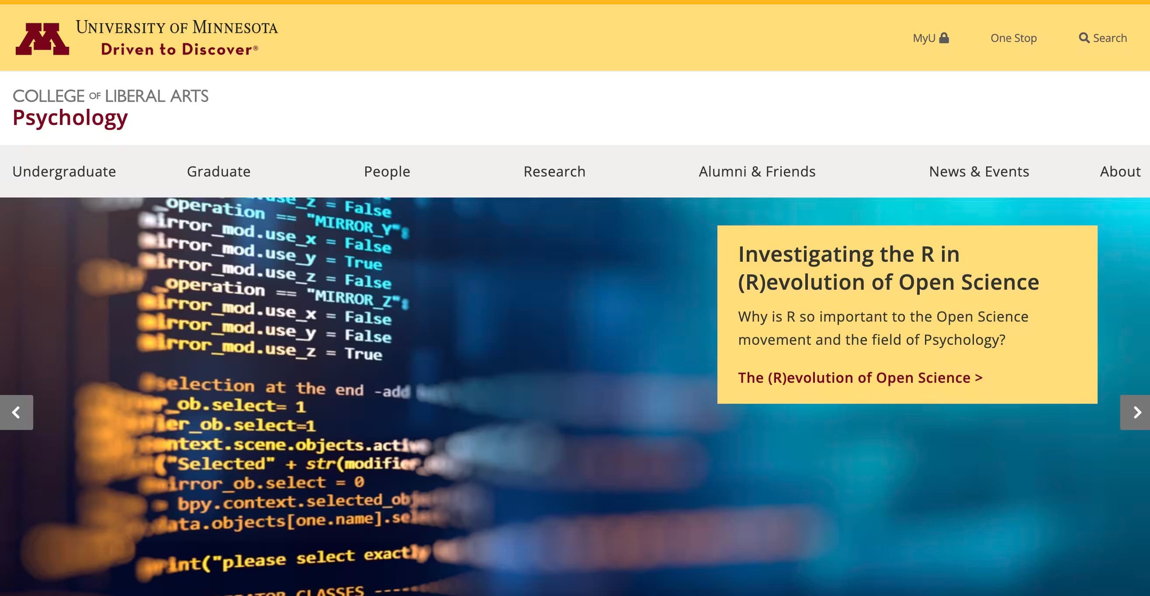Click heading Investigating the R in (R)evolution
Image resolution: width=1150 pixels, height=596 pixels.
[888, 268]
